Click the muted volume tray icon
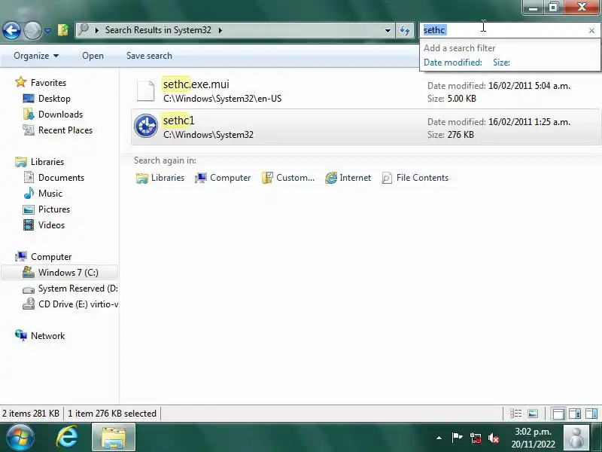This screenshot has height=452, width=602. [494, 438]
